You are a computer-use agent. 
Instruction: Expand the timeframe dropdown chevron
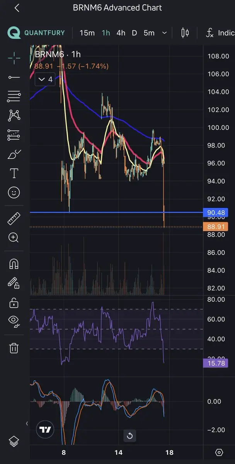pyautogui.click(x=164, y=33)
